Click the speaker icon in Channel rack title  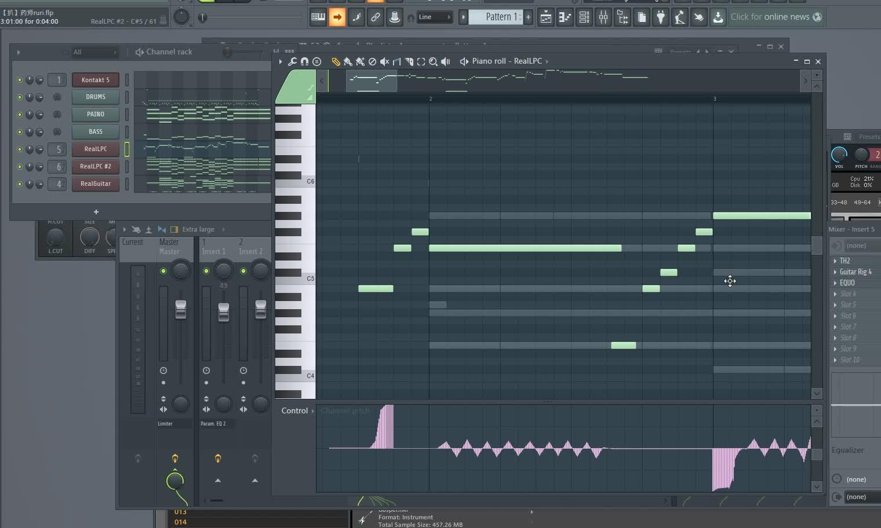[x=139, y=52]
